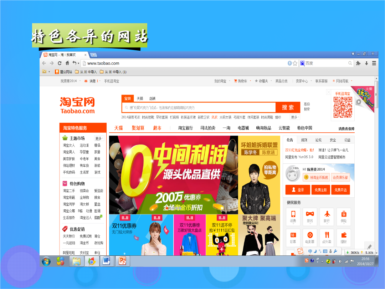Expand the 卖家中心 dropdown

pyautogui.click(x=311, y=81)
